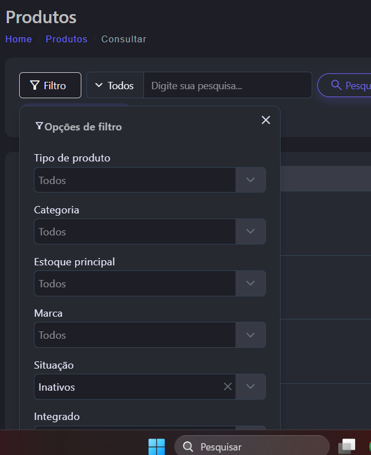Viewport: 371px width, 455px height.
Task: Click the magnifier icon in taskbar search
Action: pos(189,447)
